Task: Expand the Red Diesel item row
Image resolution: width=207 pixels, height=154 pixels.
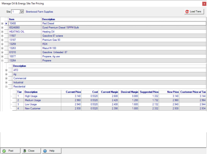Action: [3, 23]
